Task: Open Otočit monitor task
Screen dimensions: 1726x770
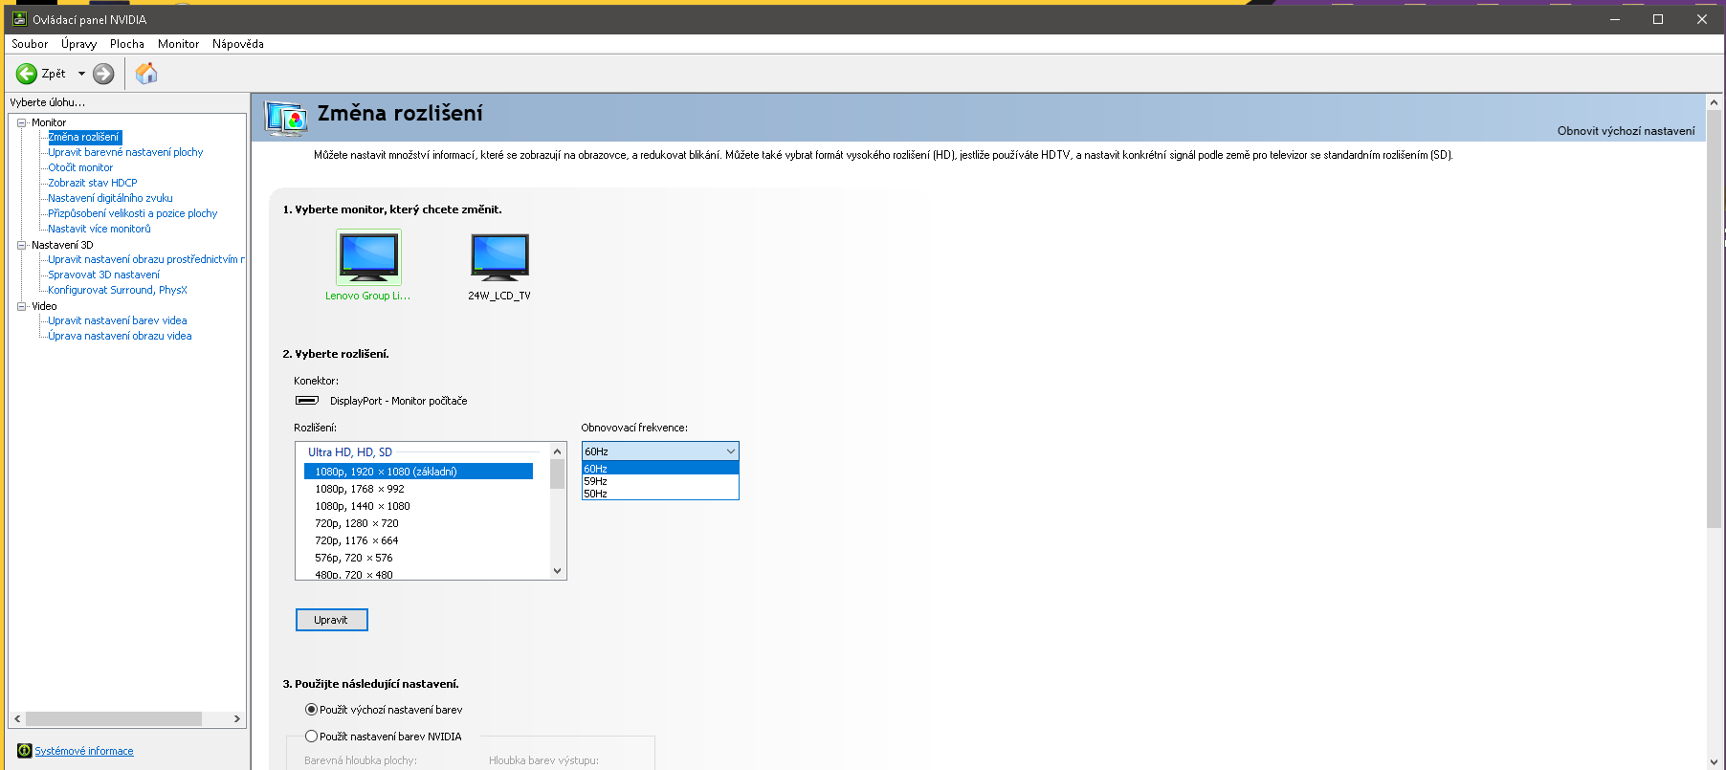Action: pyautogui.click(x=80, y=167)
